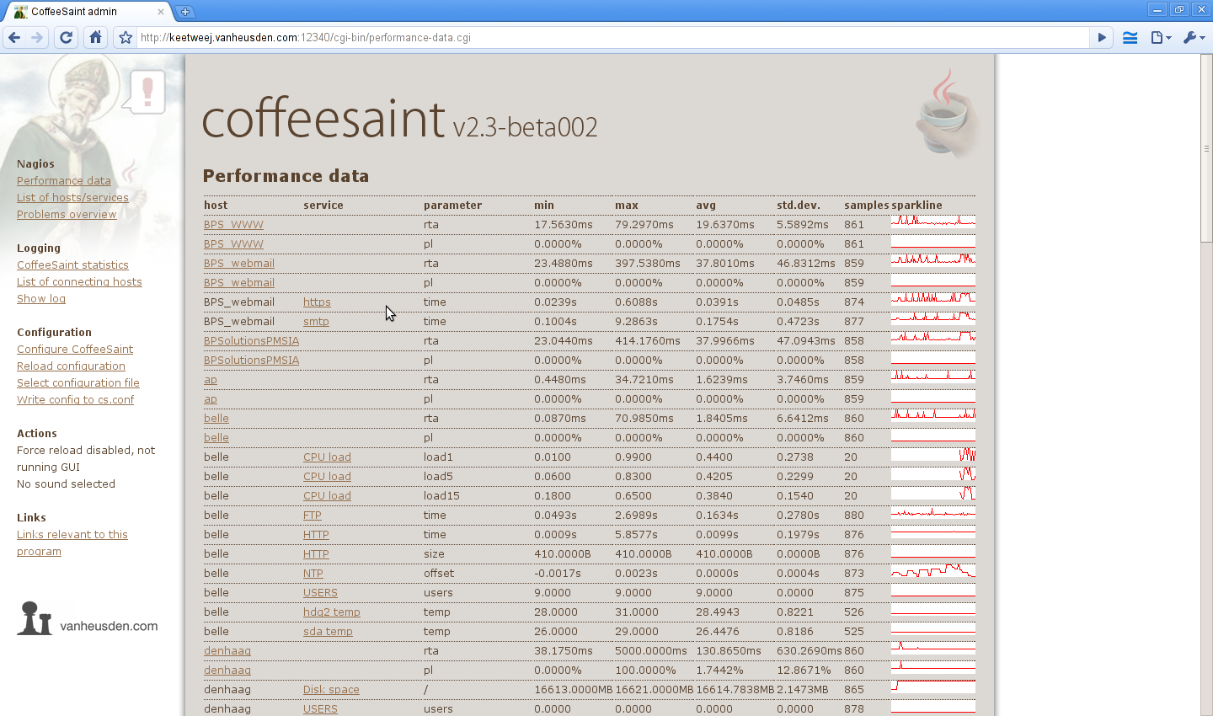Click Write config to cs.conf

coord(76,399)
